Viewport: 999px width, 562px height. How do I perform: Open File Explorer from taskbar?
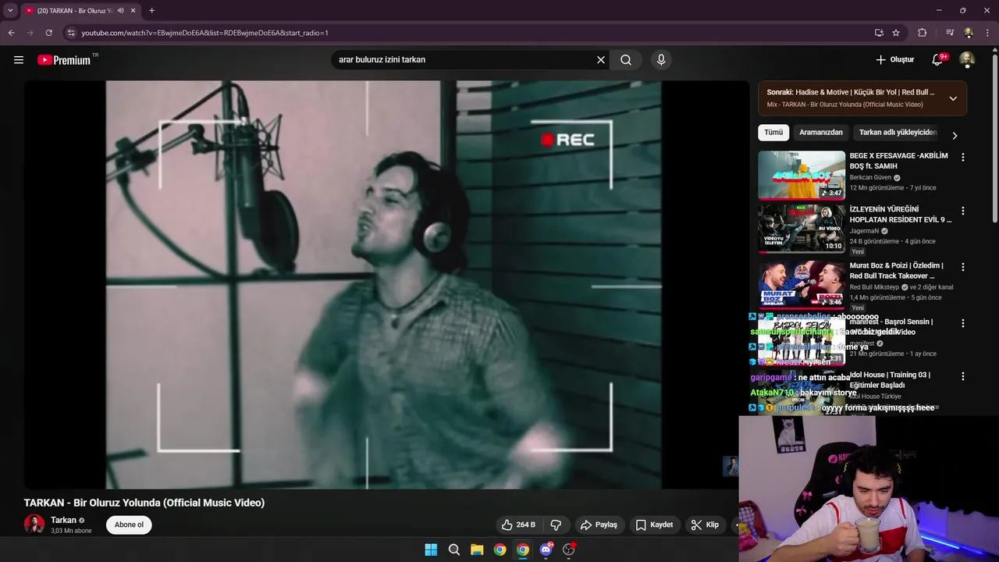click(x=477, y=550)
